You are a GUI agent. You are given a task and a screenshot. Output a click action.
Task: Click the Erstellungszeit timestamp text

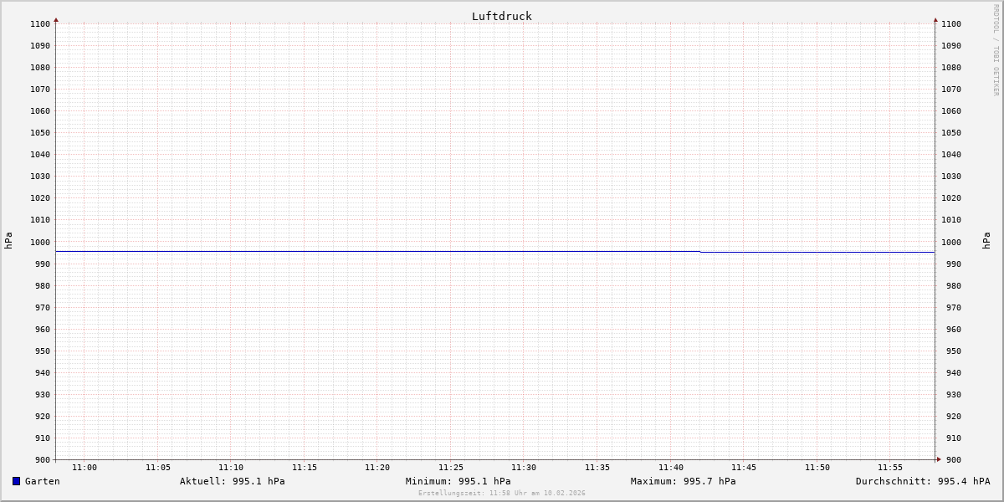[501, 494]
